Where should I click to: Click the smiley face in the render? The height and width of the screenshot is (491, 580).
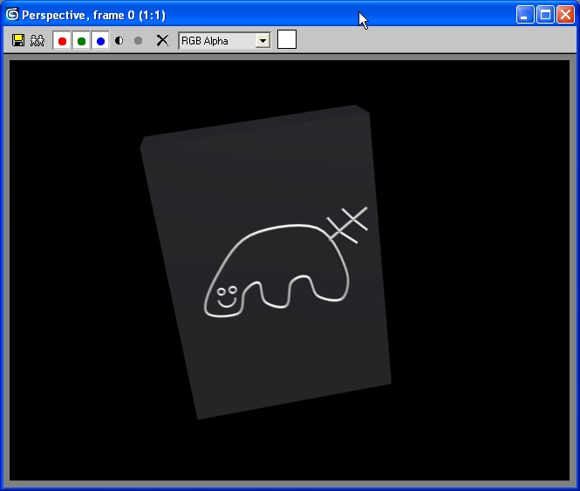coord(226,297)
